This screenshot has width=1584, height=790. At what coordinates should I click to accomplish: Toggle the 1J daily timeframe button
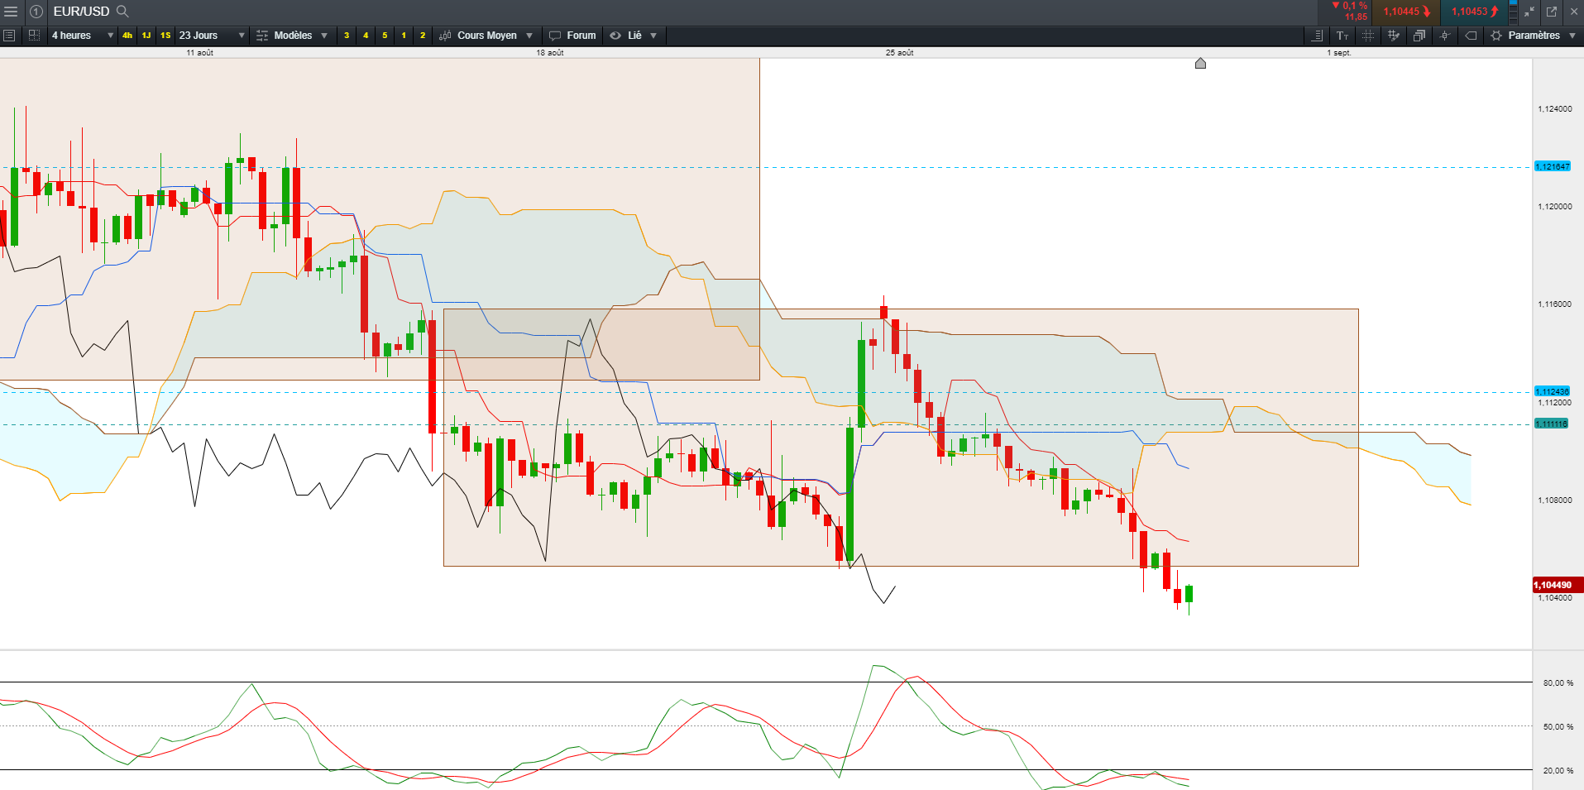146,36
